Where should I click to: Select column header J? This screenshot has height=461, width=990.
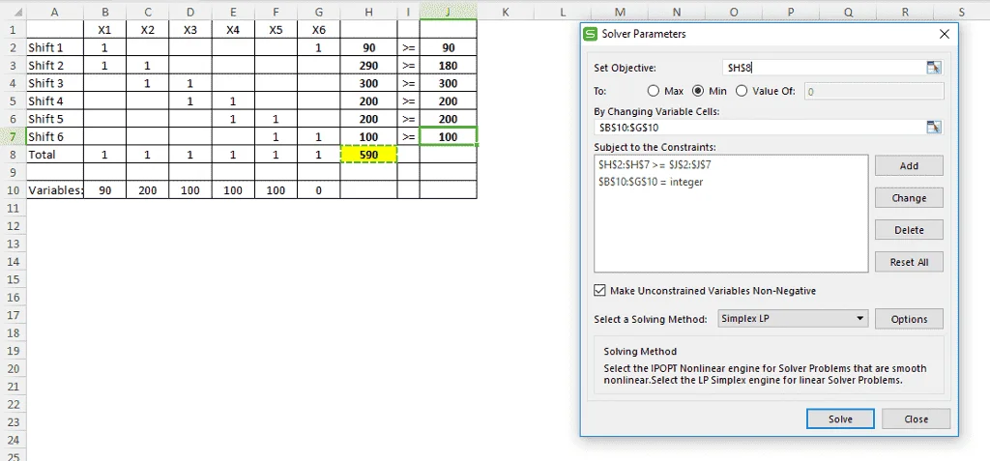448,12
